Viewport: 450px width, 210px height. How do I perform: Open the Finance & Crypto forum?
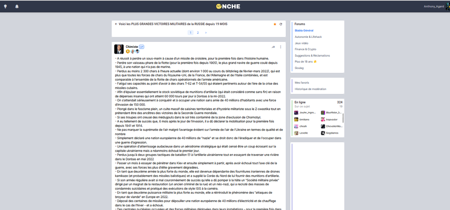(x=305, y=49)
